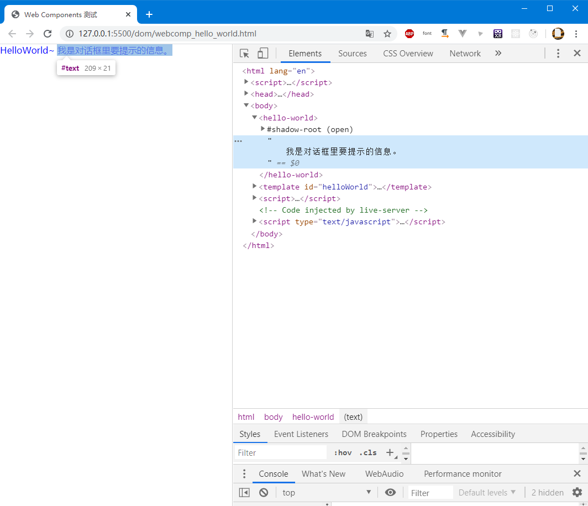Open the Network tab
Screen dimensions: 588x506
pyautogui.click(x=465, y=54)
